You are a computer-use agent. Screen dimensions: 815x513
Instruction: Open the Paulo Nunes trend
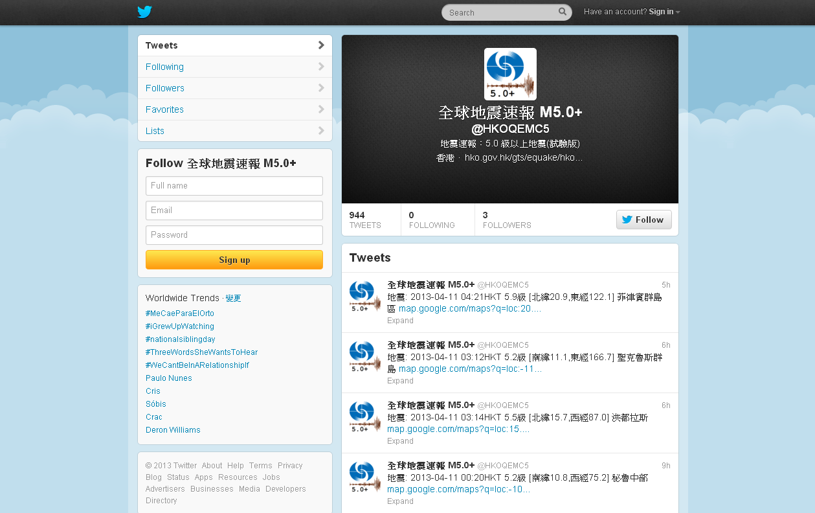click(169, 378)
